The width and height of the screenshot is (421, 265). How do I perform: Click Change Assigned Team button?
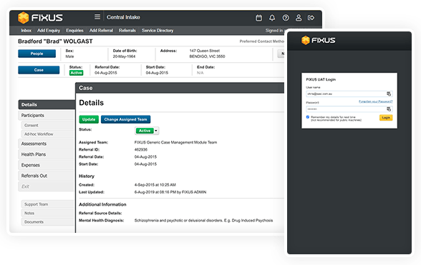coord(126,119)
